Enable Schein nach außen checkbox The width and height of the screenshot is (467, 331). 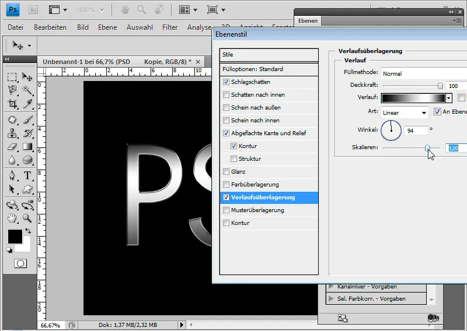[226, 107]
